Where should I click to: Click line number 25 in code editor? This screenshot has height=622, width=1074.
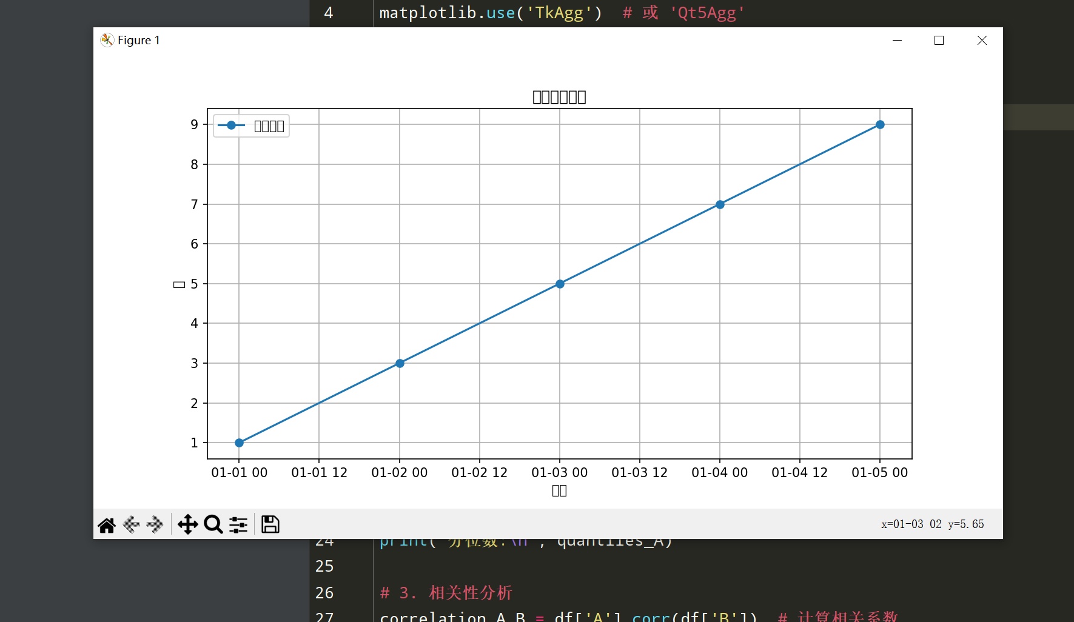pyautogui.click(x=324, y=566)
